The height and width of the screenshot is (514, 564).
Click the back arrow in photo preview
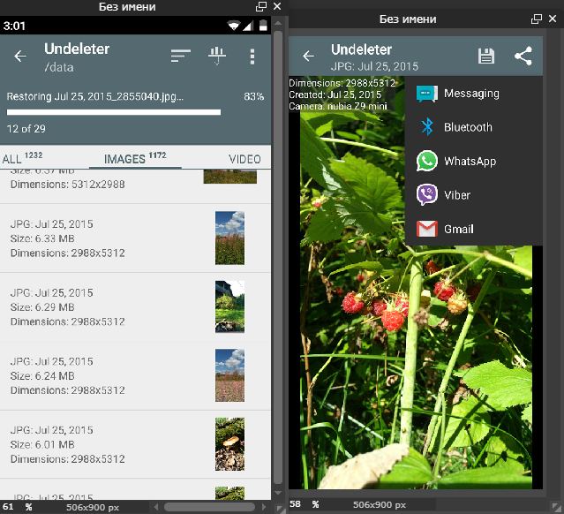click(308, 57)
